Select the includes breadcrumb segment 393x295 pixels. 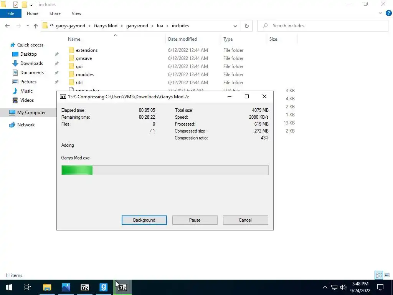(180, 26)
